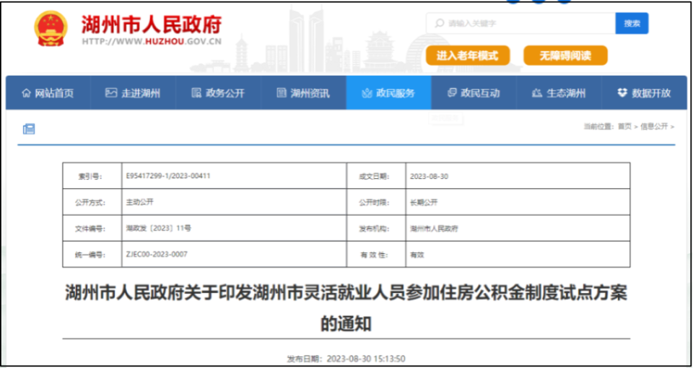Open the 网站首页 nav tab
693x368 pixels.
(48, 93)
